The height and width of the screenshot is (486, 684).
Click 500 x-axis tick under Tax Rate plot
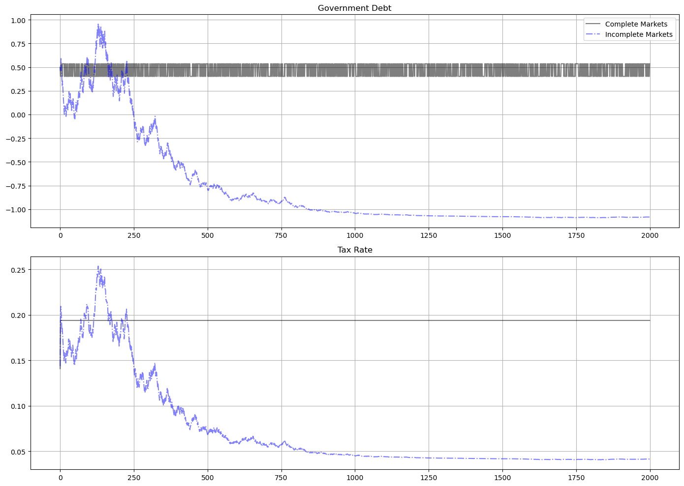pyautogui.click(x=207, y=477)
